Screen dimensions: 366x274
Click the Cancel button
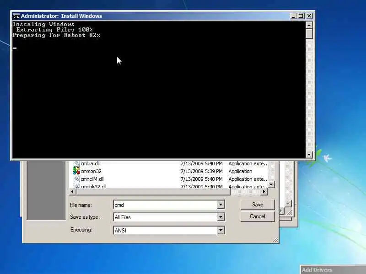click(258, 216)
